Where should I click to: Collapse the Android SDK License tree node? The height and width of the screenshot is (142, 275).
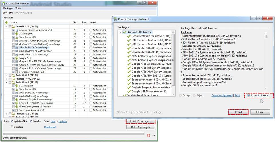(x=121, y=32)
